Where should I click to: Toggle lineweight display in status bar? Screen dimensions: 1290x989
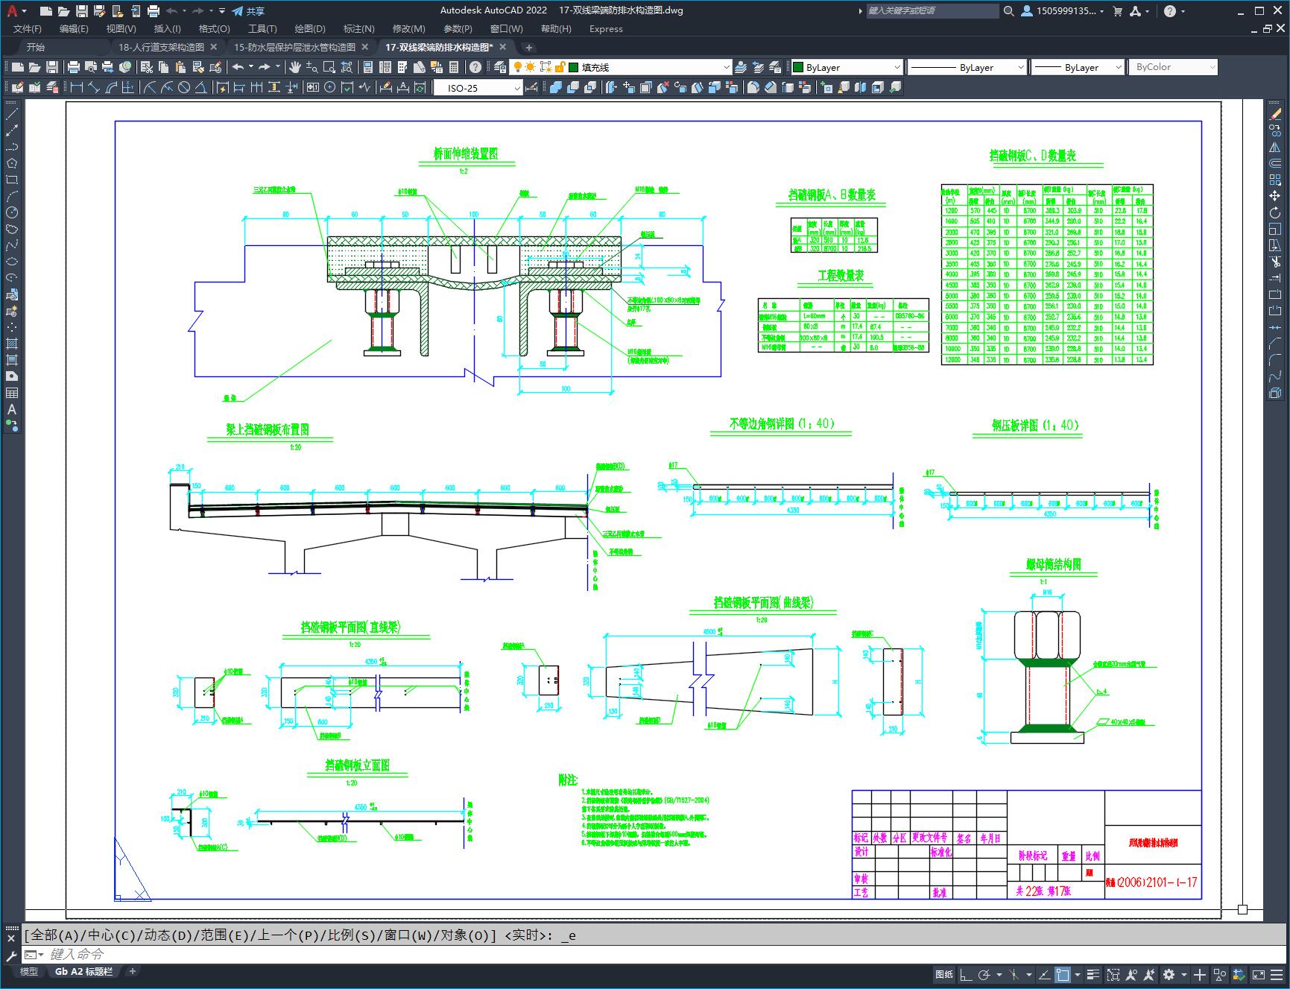pos(1093,974)
